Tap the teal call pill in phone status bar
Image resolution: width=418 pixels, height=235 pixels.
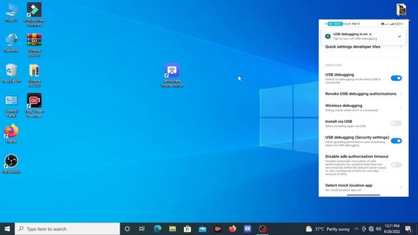pos(335,23)
